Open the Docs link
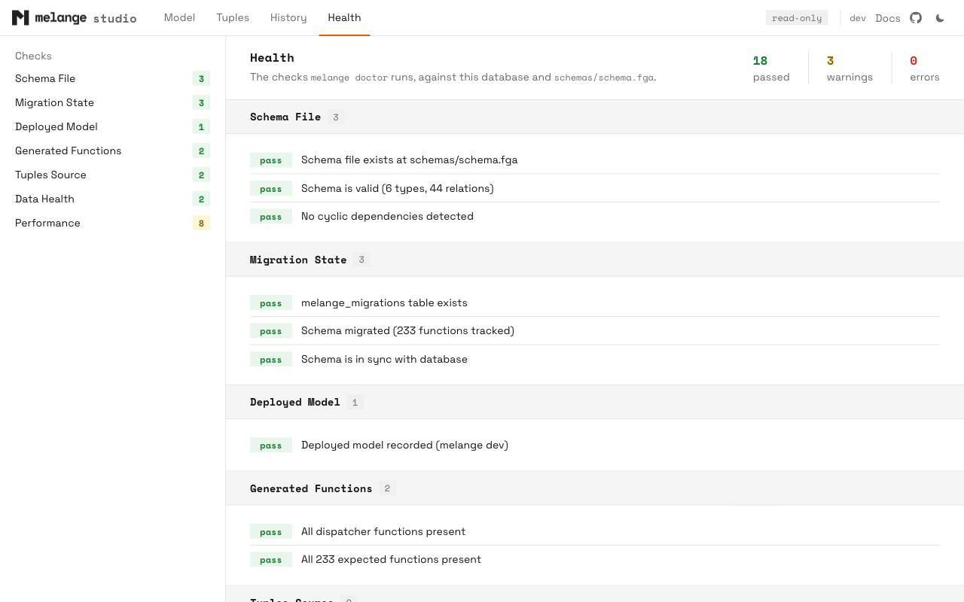 click(x=888, y=18)
